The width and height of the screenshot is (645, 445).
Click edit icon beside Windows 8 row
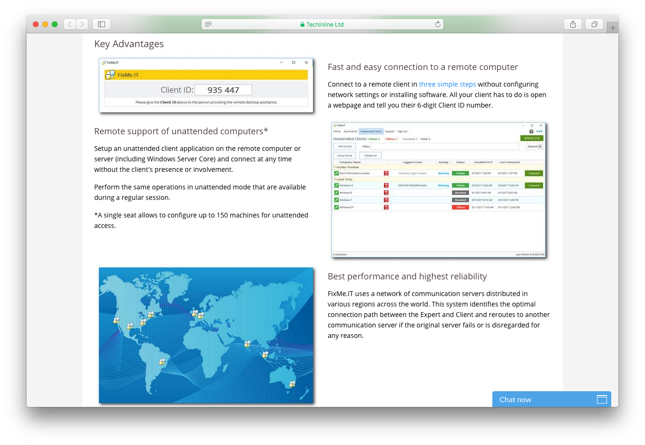pyautogui.click(x=336, y=193)
